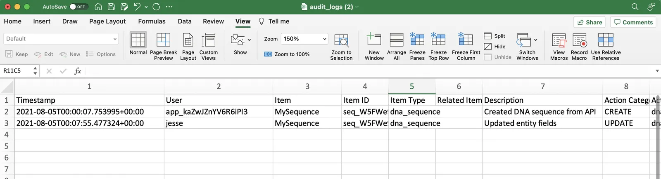Click the Hide window button
The width and height of the screenshot is (661, 179).
pos(495,47)
